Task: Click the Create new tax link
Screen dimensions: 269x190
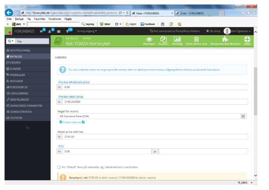Action: (72, 122)
